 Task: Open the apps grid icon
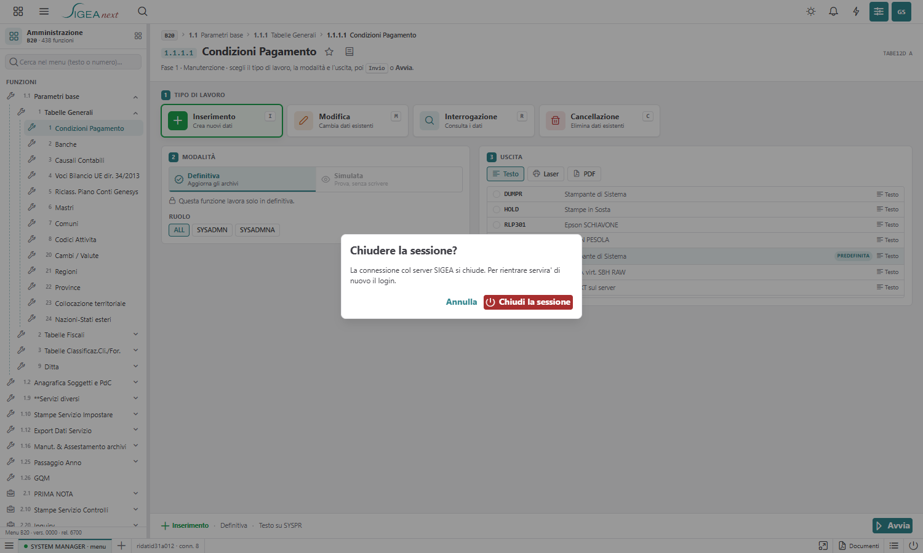tap(18, 11)
